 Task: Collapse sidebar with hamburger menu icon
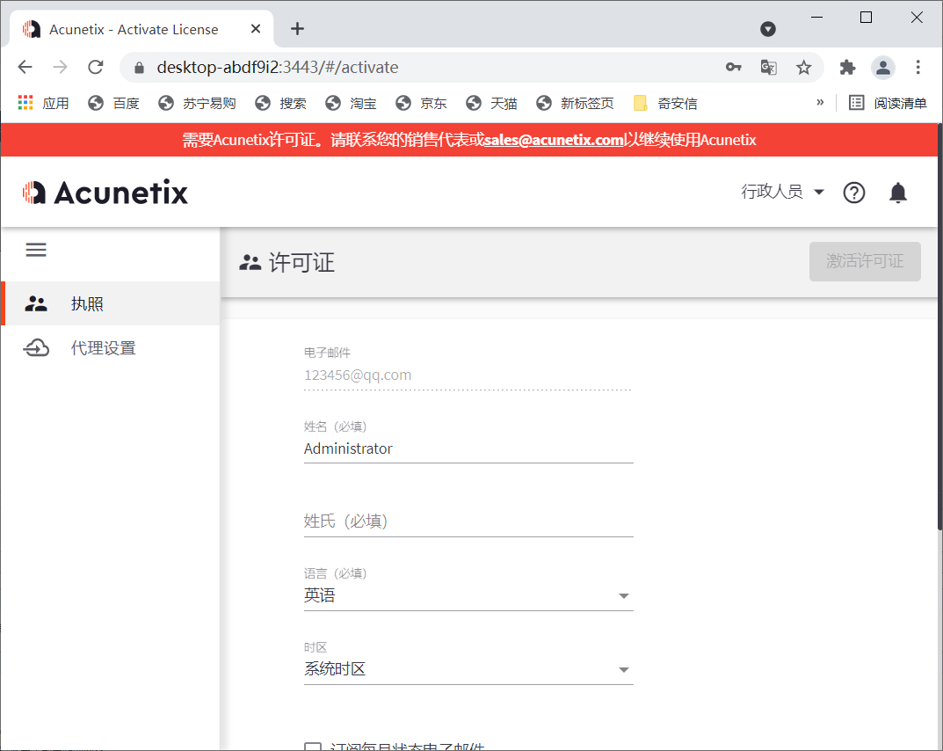[36, 250]
